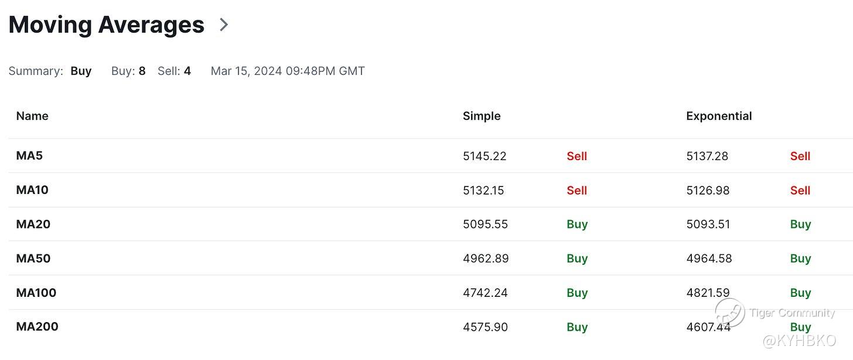Click the MA10 simple Sell signal
The height and width of the screenshot is (360, 853).
577,190
